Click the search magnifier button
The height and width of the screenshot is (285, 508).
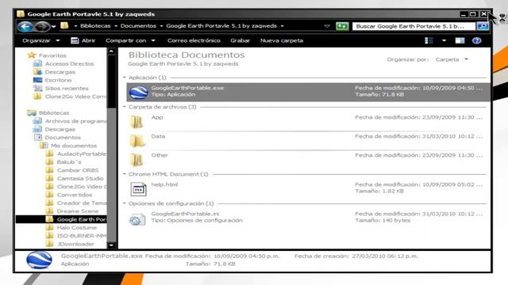pyautogui.click(x=483, y=26)
